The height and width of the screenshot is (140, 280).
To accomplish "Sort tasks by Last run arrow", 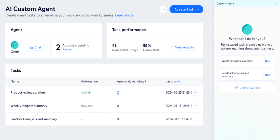I will coord(179,82).
